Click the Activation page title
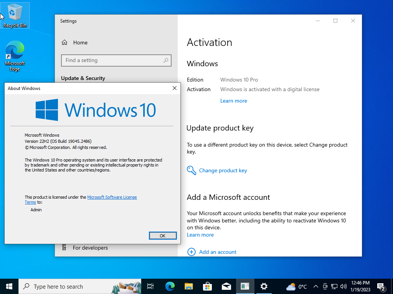 click(209, 42)
